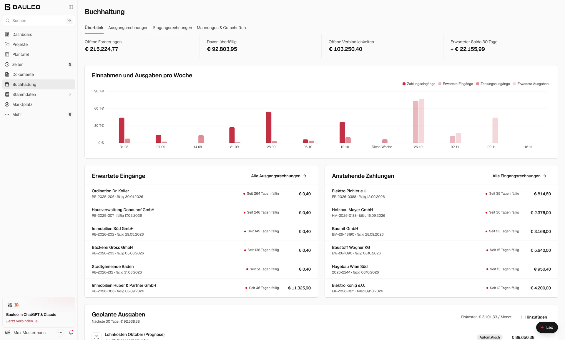This screenshot has width=565, height=340.
Task: Open Elektro Pichler e.U. payment row
Action: [441, 194]
